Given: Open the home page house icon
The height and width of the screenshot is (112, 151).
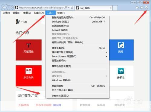Looking at the screenshot, I should [x=137, y=8].
